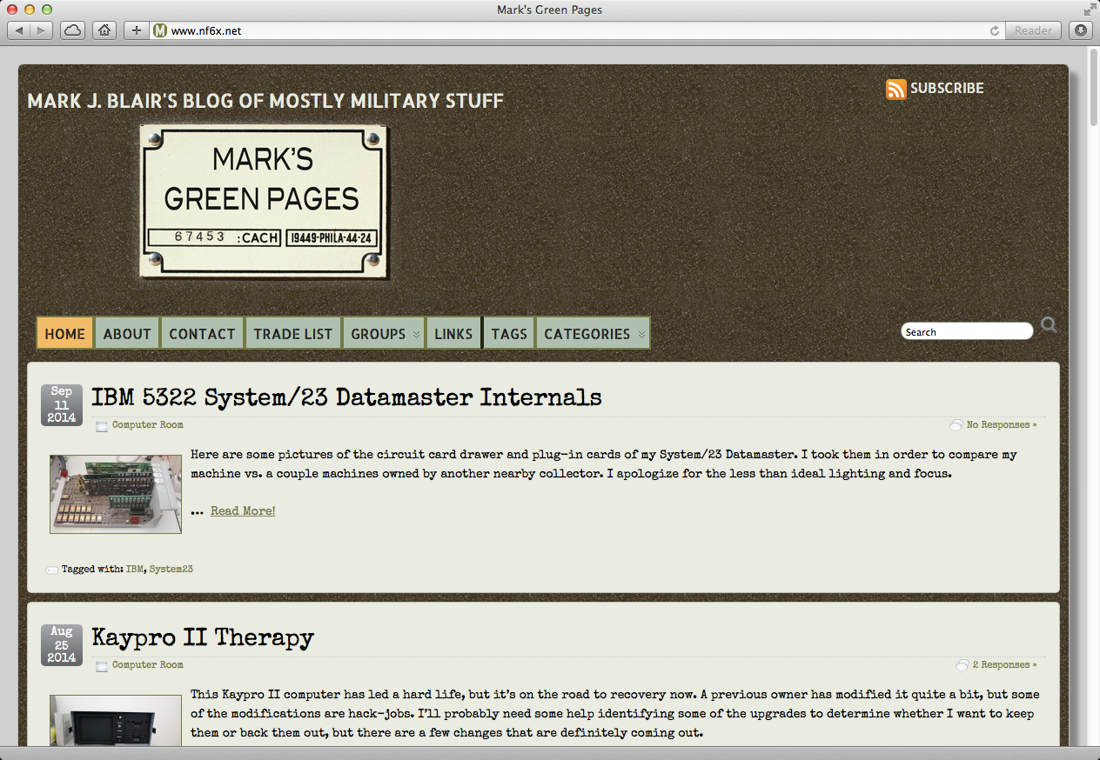1100x760 pixels.
Task: Go forward with the Safari forward arrow
Action: (42, 30)
